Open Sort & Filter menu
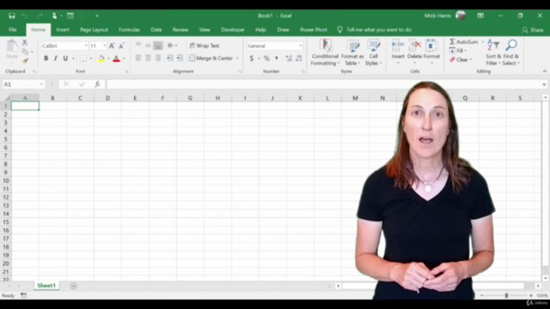The image size is (550, 309). tap(493, 52)
